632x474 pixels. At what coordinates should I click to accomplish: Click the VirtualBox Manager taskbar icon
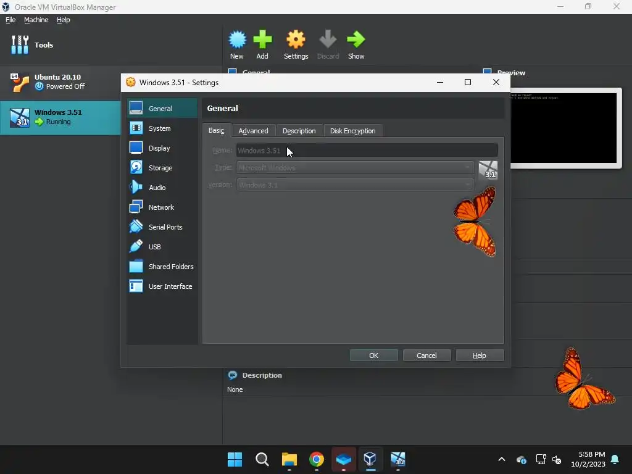pos(370,459)
